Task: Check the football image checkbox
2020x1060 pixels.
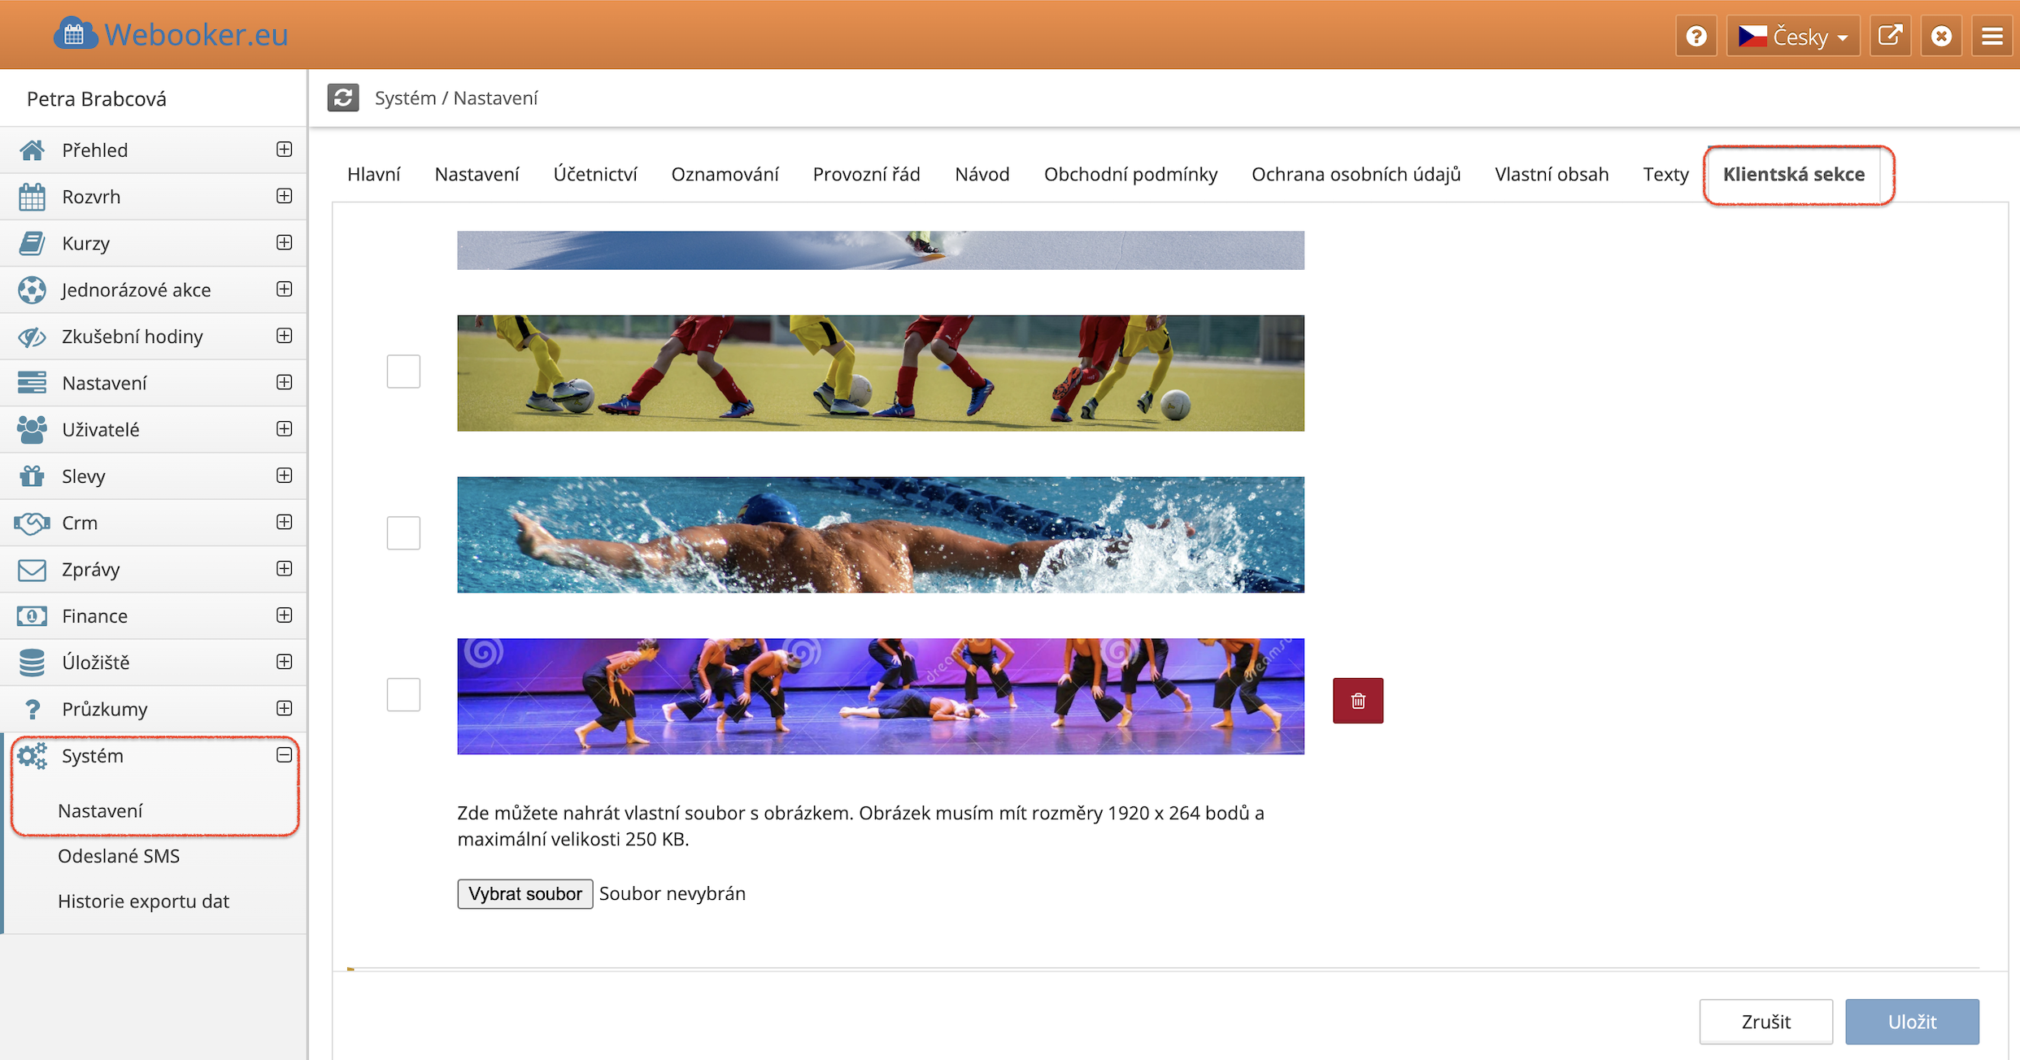Action: pyautogui.click(x=403, y=371)
